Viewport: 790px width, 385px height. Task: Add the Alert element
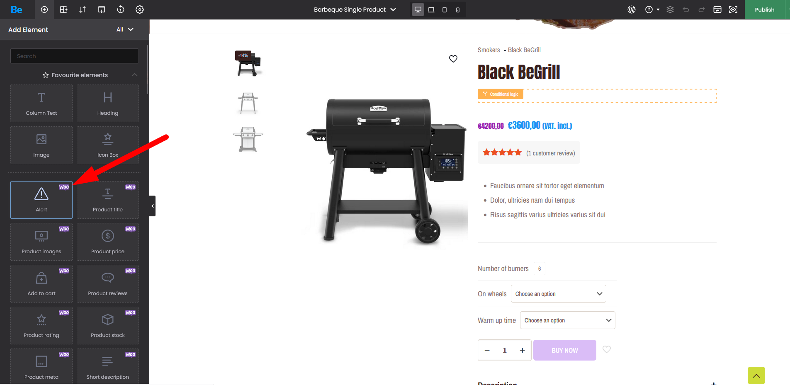[x=41, y=200]
